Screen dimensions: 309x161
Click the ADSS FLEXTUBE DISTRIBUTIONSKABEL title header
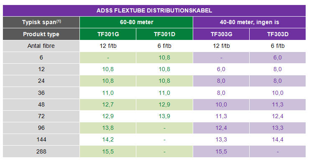[x=154, y=10]
